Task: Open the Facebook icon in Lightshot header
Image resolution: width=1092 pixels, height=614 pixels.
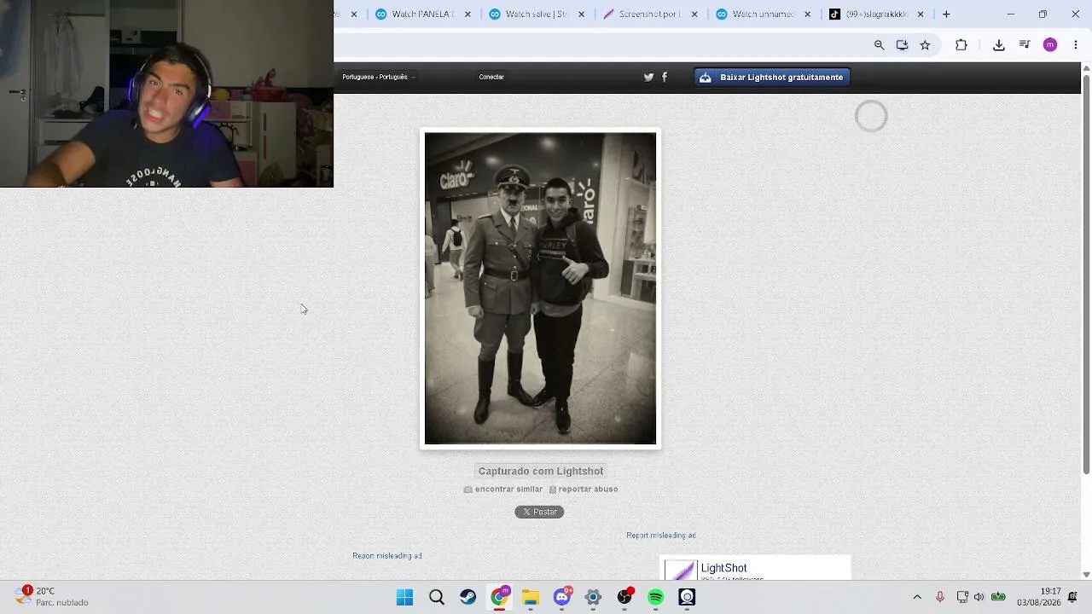Action: coord(665,77)
